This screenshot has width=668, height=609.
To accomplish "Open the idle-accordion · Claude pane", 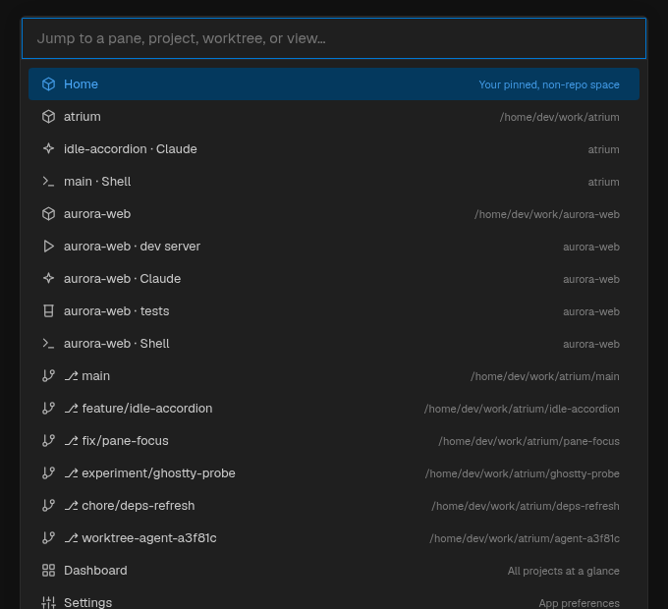I will tap(334, 148).
